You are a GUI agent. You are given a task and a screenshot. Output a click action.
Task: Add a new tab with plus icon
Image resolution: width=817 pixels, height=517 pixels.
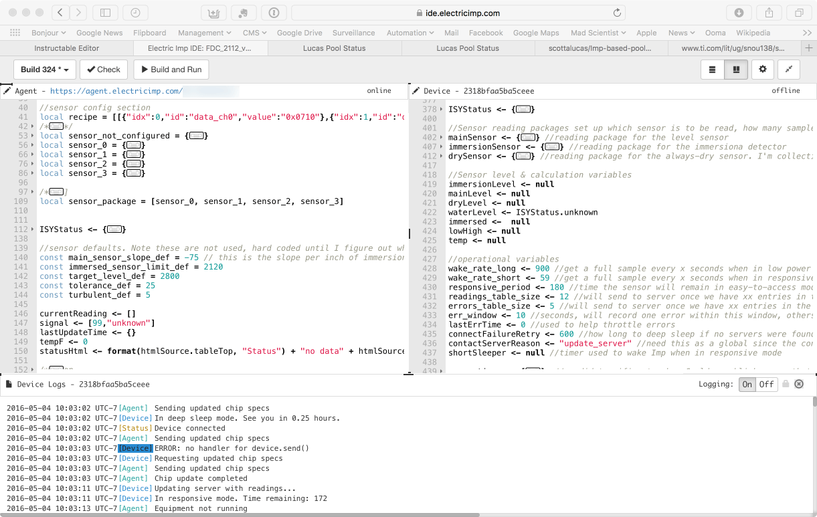click(809, 48)
